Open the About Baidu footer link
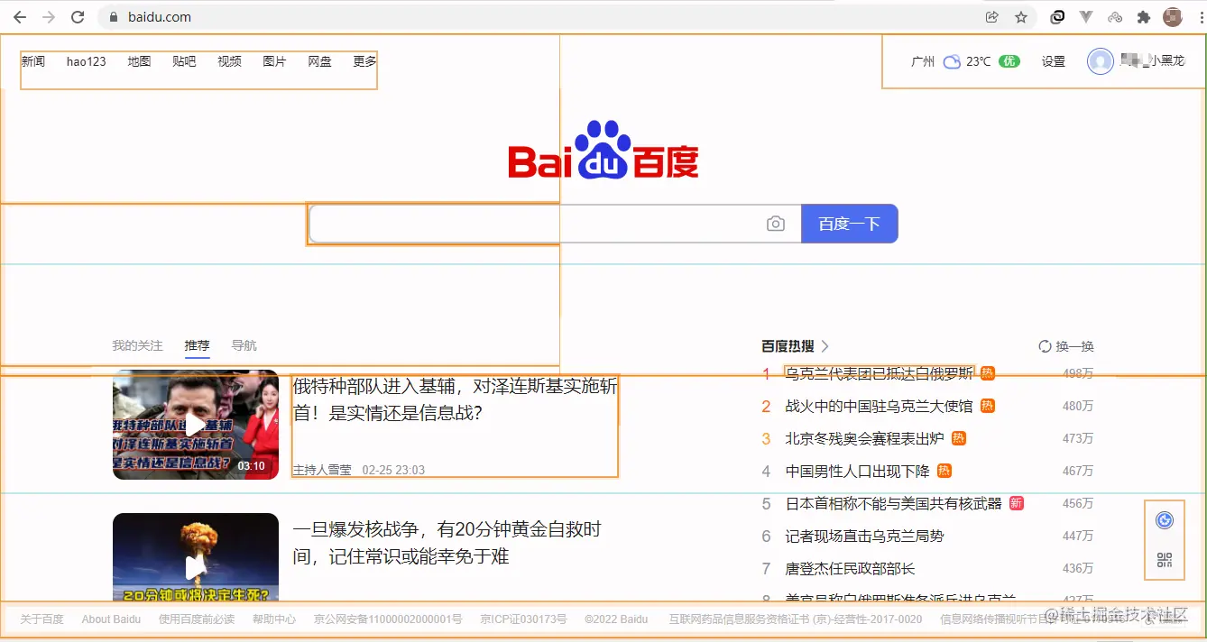The height and width of the screenshot is (642, 1207). coord(111,619)
